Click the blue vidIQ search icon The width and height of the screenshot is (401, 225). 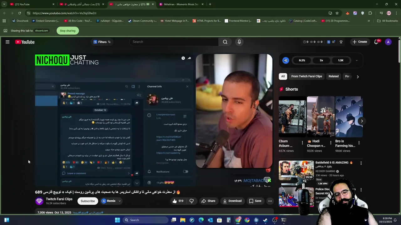328,42
